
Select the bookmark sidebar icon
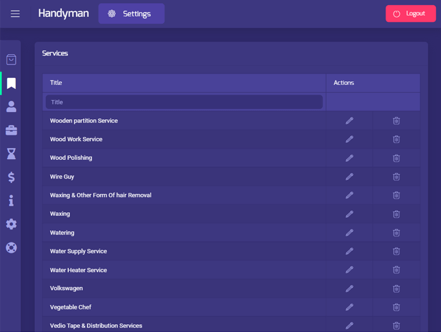[11, 83]
